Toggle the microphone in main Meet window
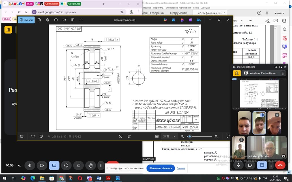 tap(30, 166)
